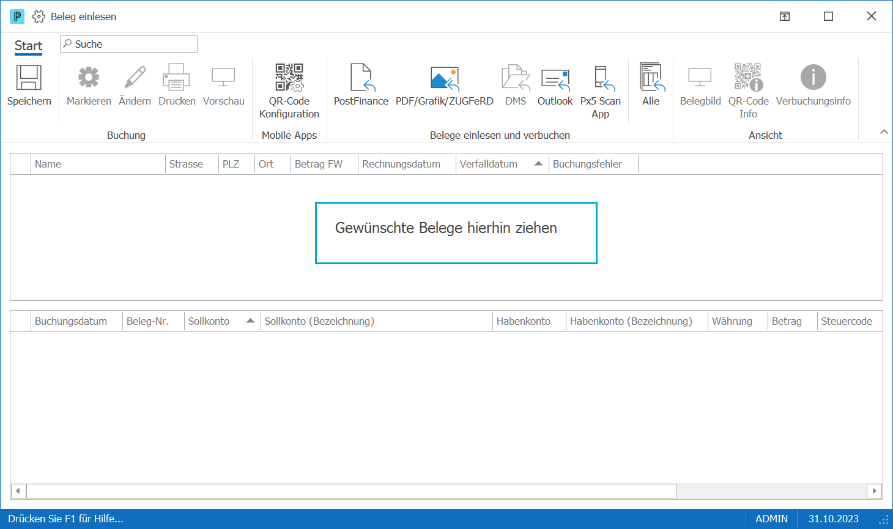Import documents via PostFinance icon
893x529 pixels.
(x=361, y=78)
